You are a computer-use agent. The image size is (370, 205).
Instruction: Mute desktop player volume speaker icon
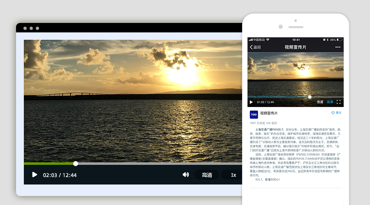point(186,175)
